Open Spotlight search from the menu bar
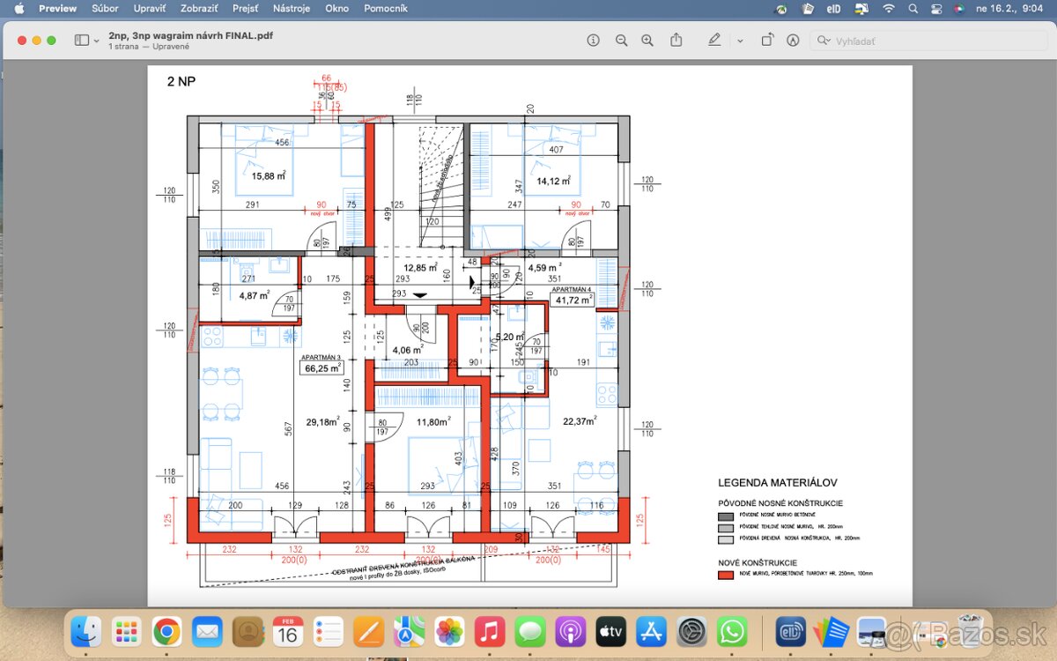The width and height of the screenshot is (1057, 661). tap(914, 9)
